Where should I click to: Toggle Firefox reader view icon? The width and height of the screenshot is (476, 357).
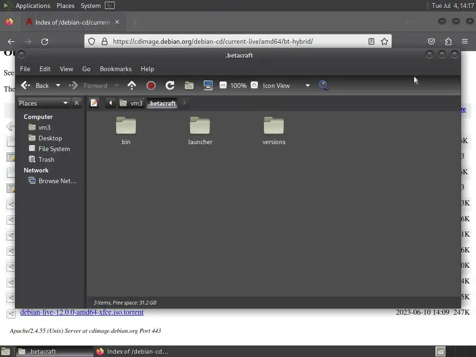point(371,41)
